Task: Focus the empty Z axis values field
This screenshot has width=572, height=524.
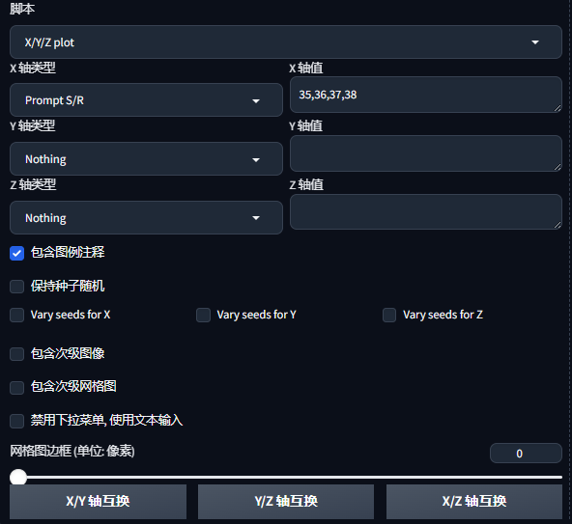Action: [x=426, y=211]
